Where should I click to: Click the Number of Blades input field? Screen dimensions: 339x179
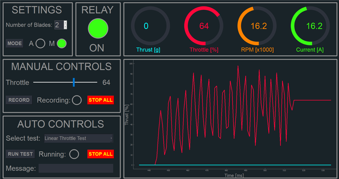[x=59, y=25]
